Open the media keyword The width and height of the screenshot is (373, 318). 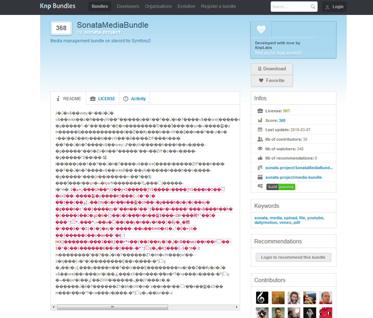[276, 218]
